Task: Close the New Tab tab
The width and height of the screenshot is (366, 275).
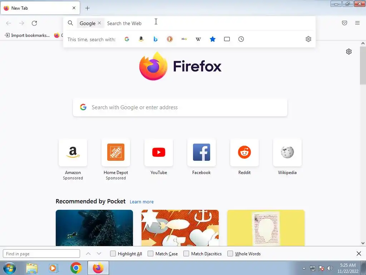Action: [x=74, y=8]
